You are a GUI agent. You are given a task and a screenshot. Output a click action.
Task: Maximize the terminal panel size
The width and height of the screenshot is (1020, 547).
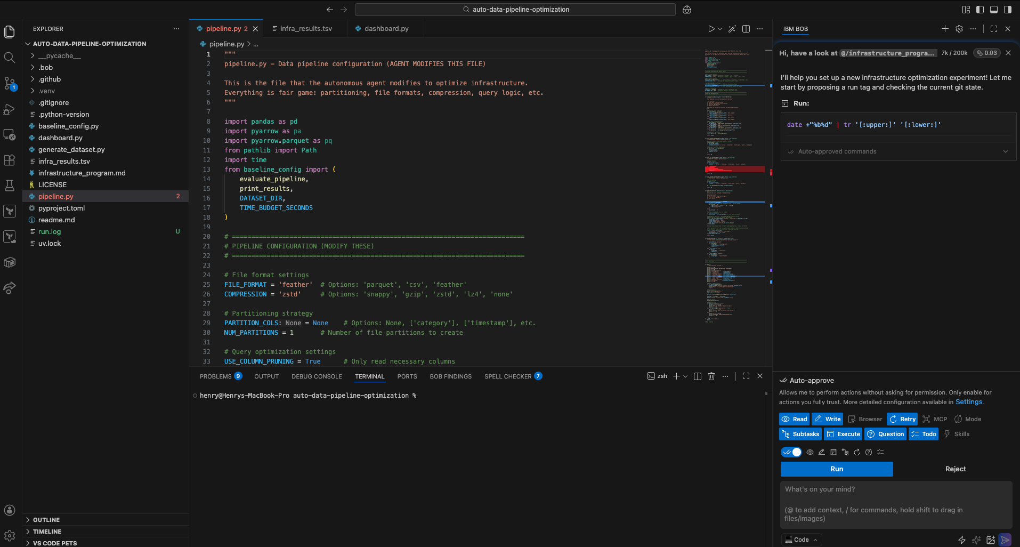pos(746,376)
